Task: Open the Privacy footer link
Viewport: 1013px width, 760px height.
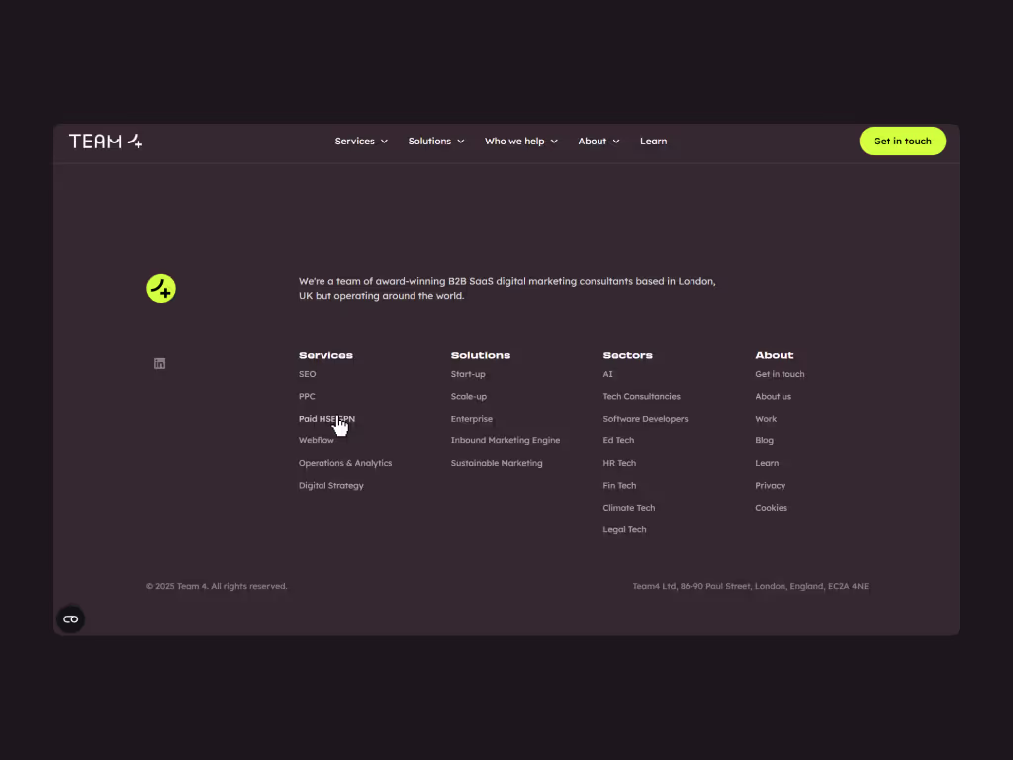Action: [x=770, y=485]
